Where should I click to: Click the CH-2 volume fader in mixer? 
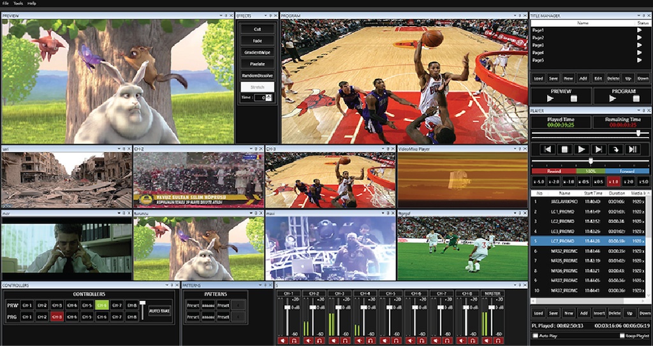click(312, 307)
